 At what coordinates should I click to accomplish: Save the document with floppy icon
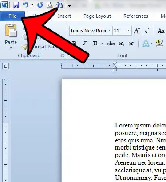tap(16, 5)
